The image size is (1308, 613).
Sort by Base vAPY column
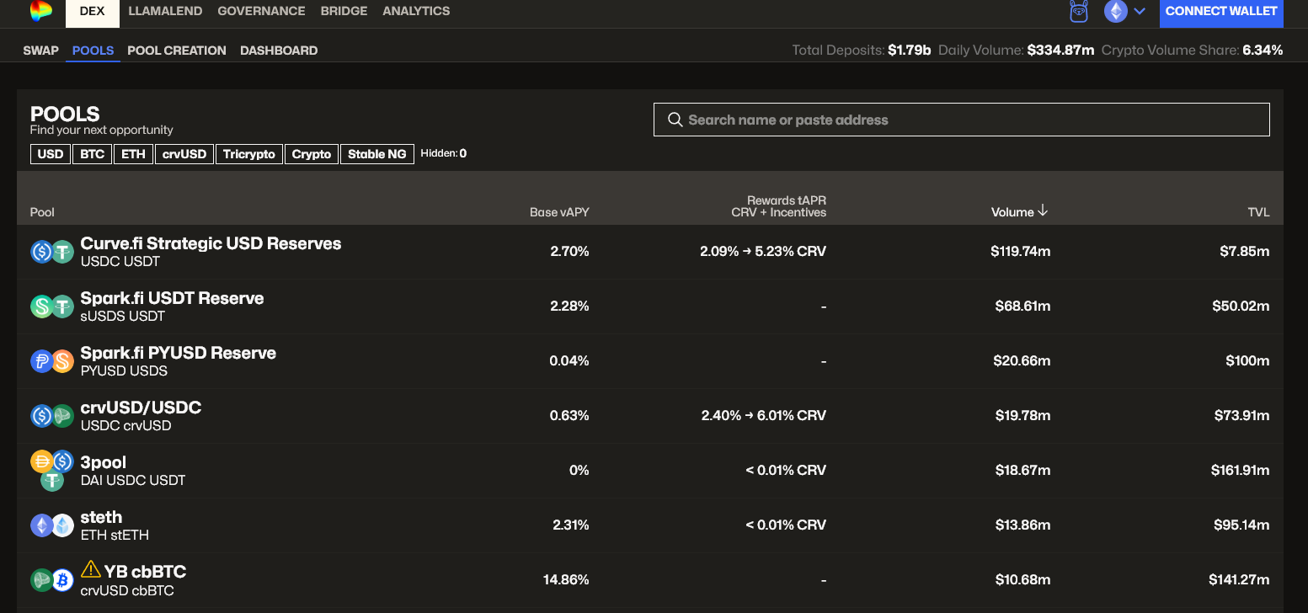tap(559, 212)
